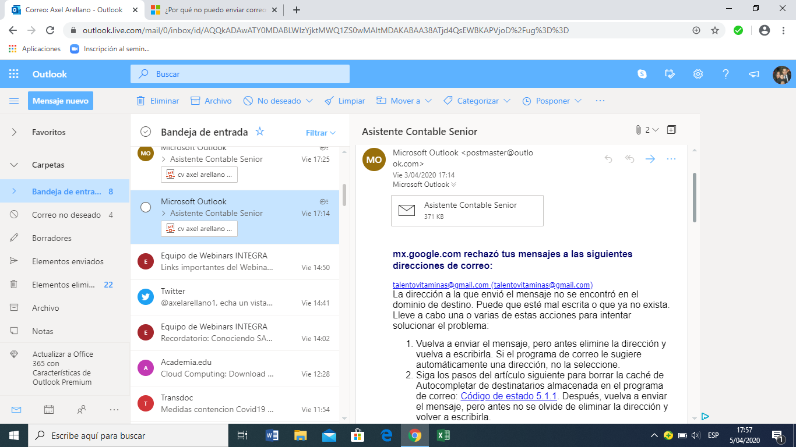Forward the message arrow
796x447 pixels.
pos(650,159)
